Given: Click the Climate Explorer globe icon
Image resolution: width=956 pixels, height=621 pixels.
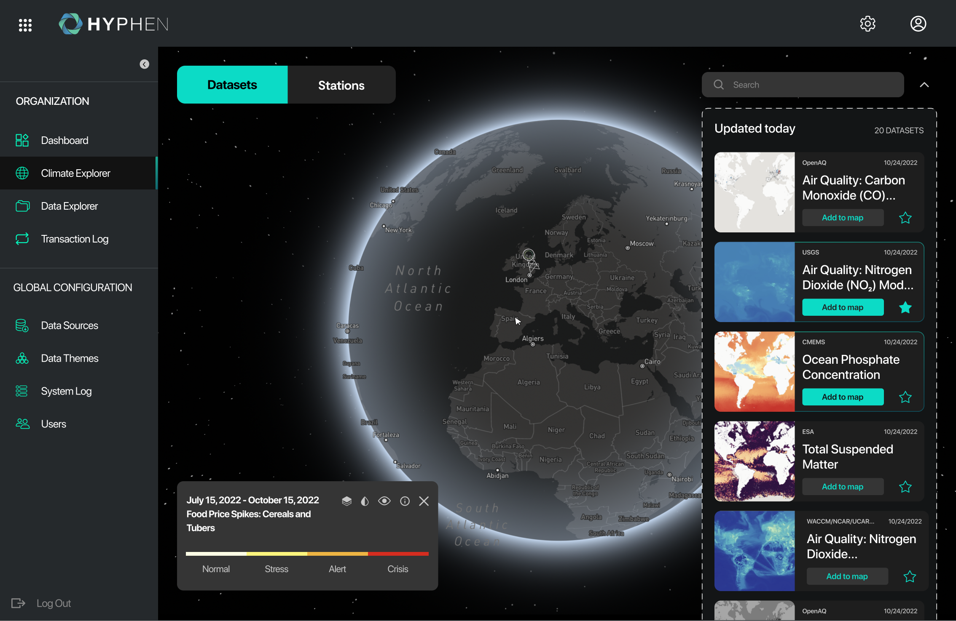Looking at the screenshot, I should tap(22, 173).
